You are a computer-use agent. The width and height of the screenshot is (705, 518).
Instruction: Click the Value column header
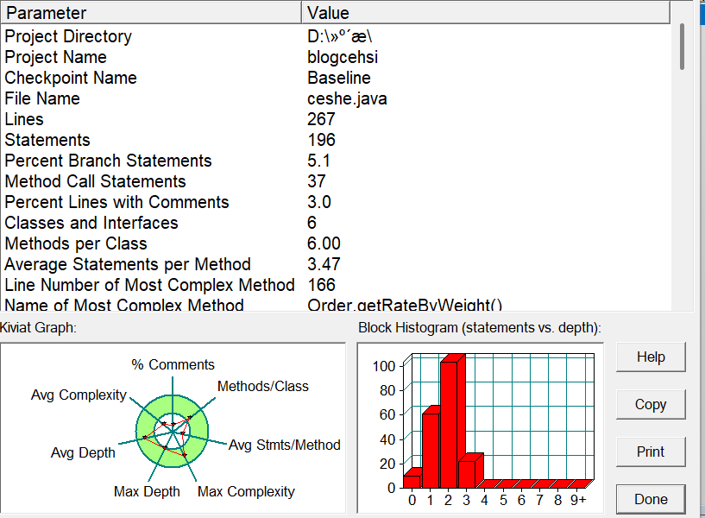[x=486, y=13]
